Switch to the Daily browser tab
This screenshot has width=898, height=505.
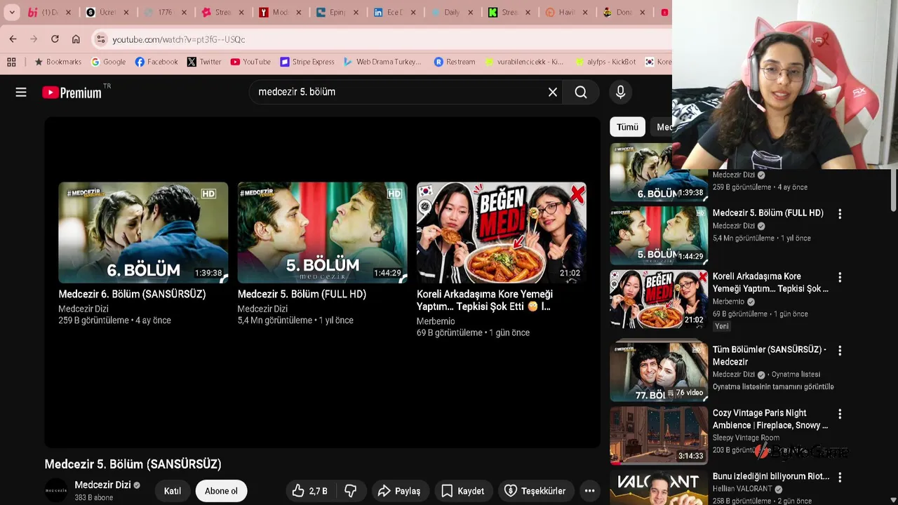click(x=453, y=12)
